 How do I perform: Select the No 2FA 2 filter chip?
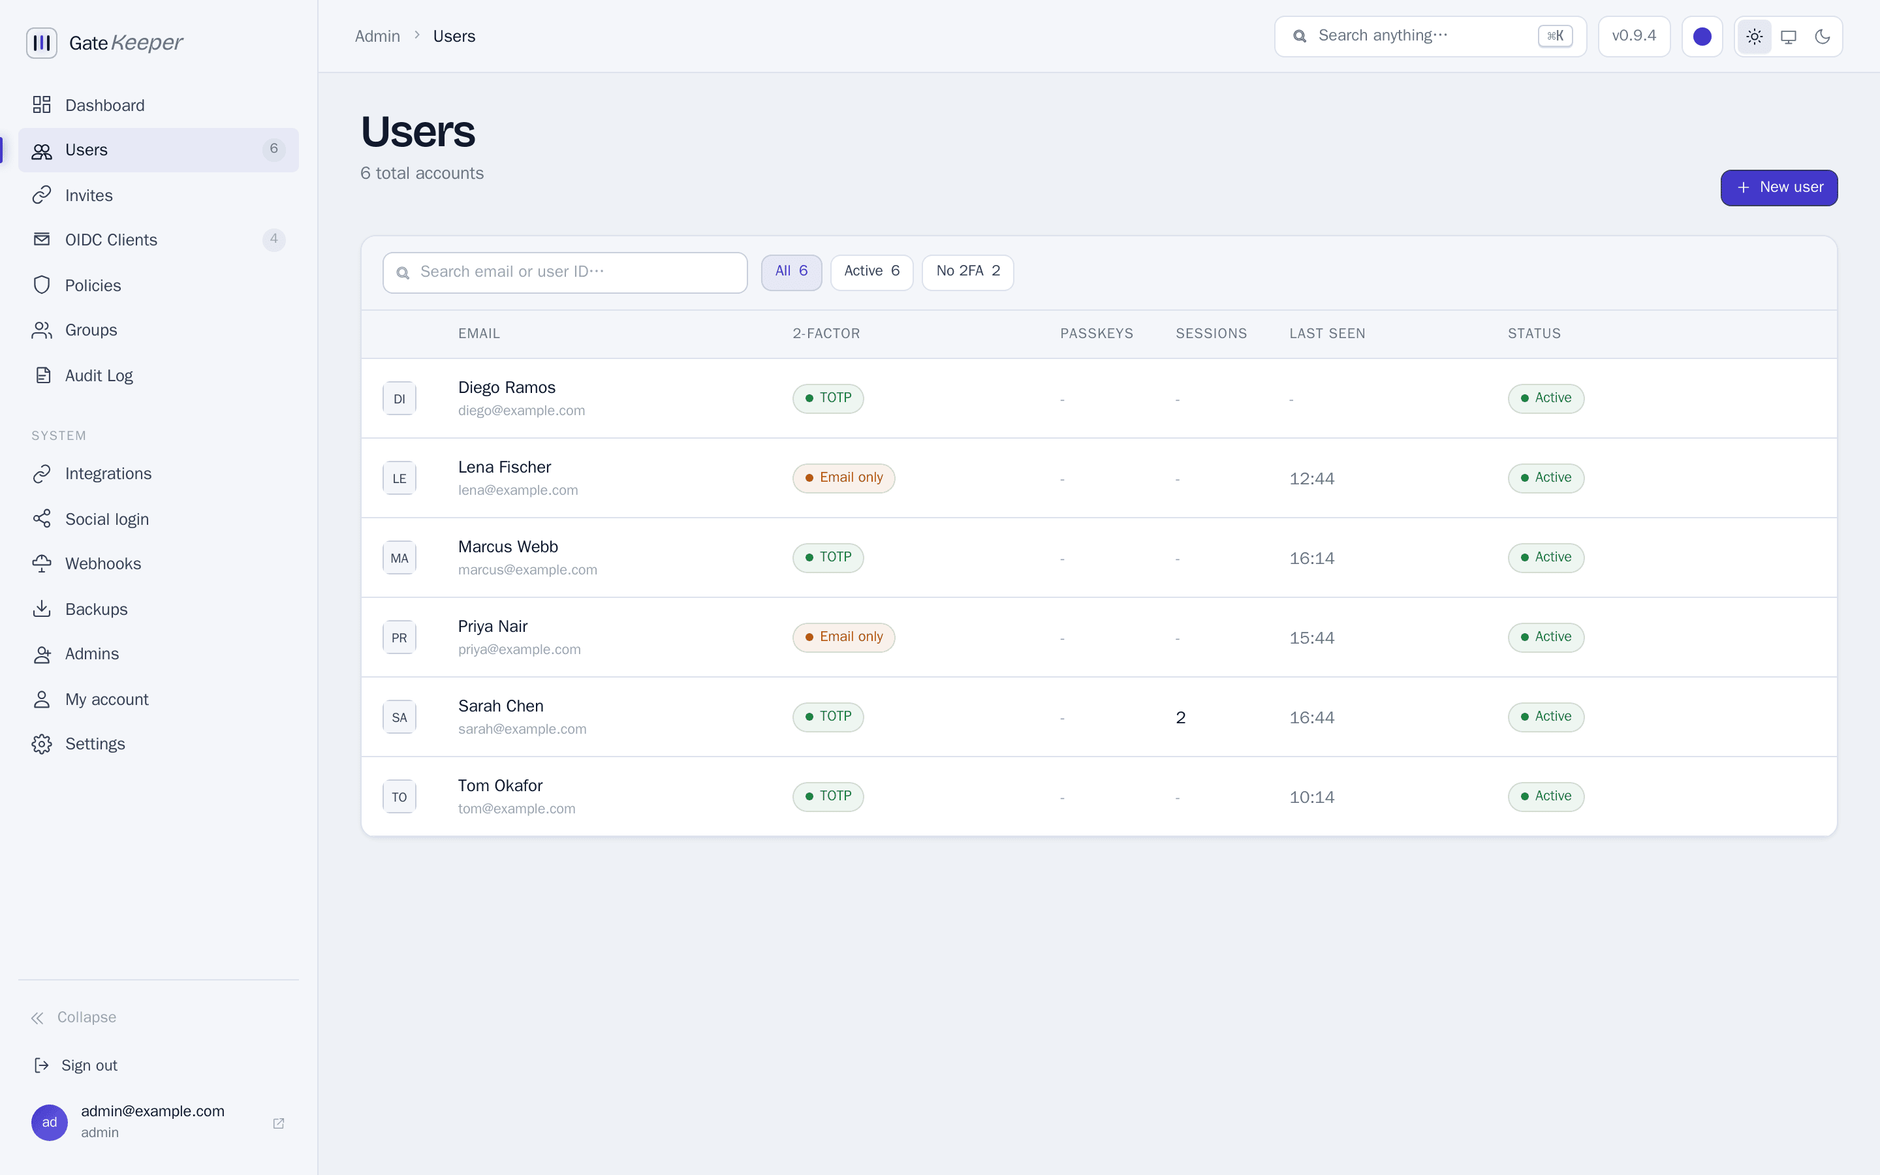pyautogui.click(x=968, y=272)
